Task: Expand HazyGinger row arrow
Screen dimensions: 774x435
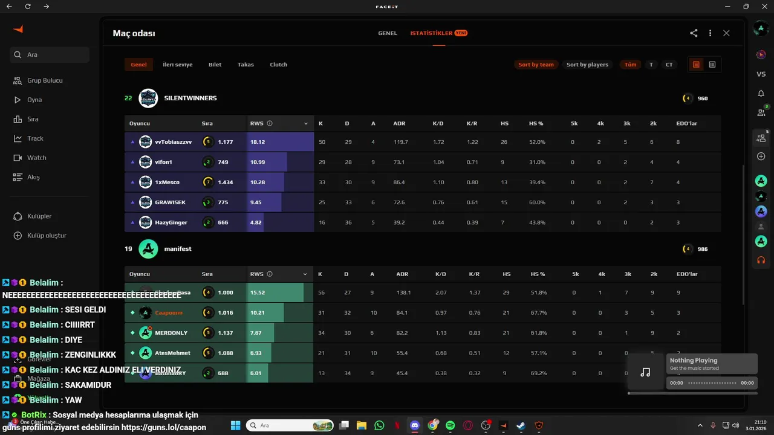Action: [x=132, y=222]
